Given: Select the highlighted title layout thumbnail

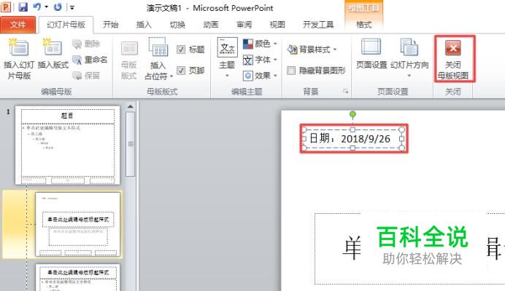Looking at the screenshot, I should coord(77,225).
